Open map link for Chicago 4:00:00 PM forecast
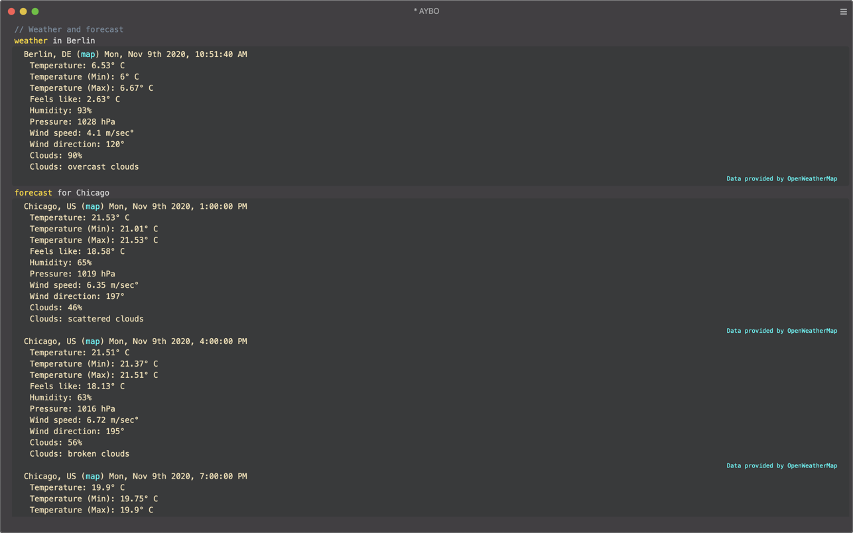This screenshot has width=853, height=533. click(92, 341)
